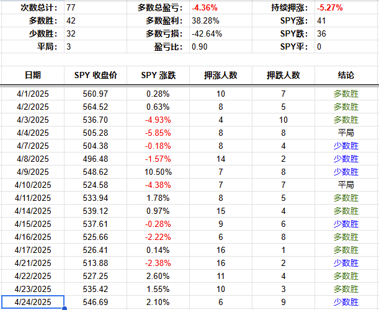Click the 10.50% change cell
Image resolution: width=379 pixels, height=310 pixels.
158,172
